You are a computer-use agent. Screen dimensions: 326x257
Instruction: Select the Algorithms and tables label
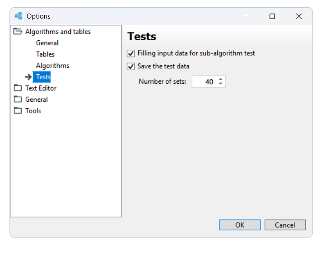tap(58, 32)
